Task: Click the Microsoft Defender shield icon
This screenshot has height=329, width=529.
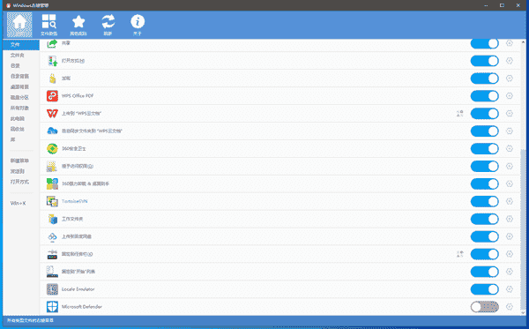Action: click(52, 307)
